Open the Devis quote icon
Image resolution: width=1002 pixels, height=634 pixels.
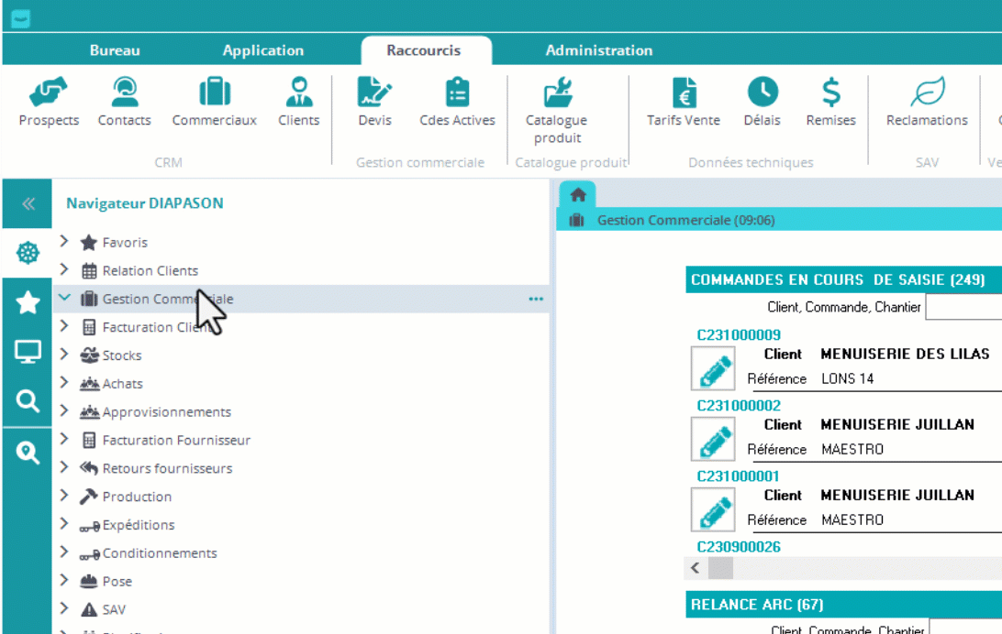(x=374, y=93)
